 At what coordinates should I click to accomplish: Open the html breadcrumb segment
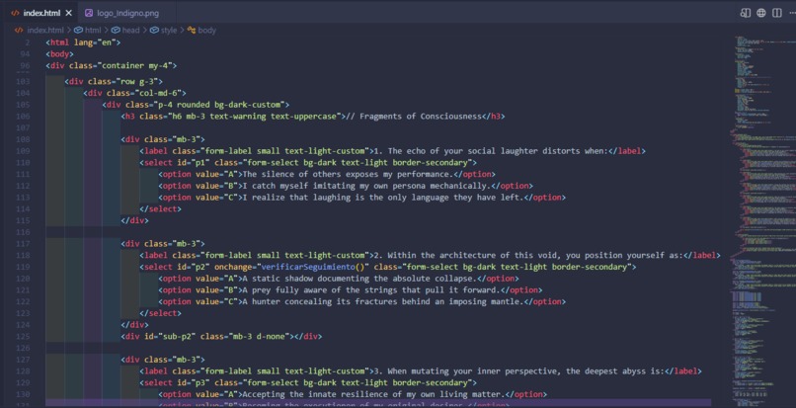(93, 31)
